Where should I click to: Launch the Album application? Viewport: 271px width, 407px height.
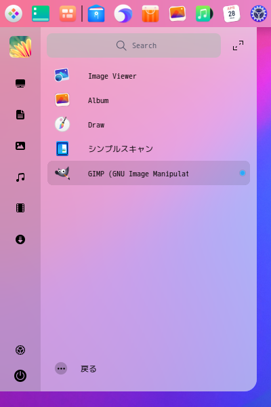(148, 100)
